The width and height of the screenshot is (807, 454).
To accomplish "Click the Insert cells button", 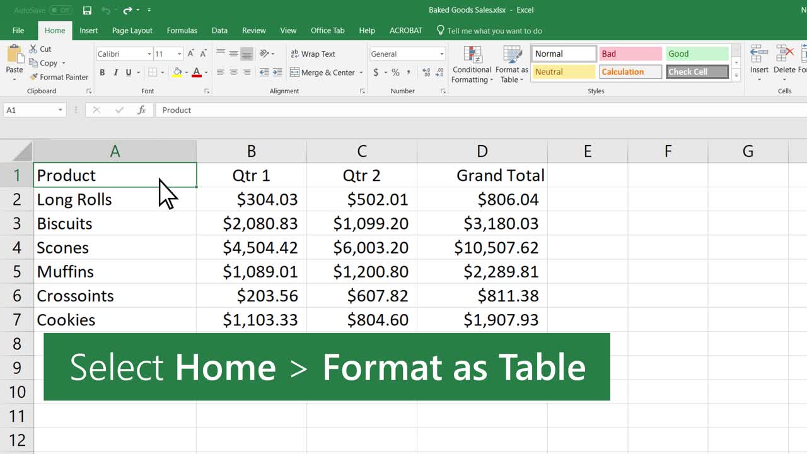I will click(x=759, y=63).
